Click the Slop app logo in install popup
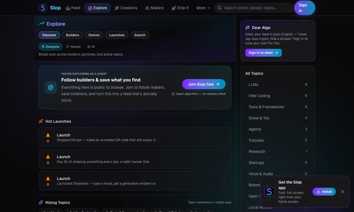354x212 pixels. (270, 192)
